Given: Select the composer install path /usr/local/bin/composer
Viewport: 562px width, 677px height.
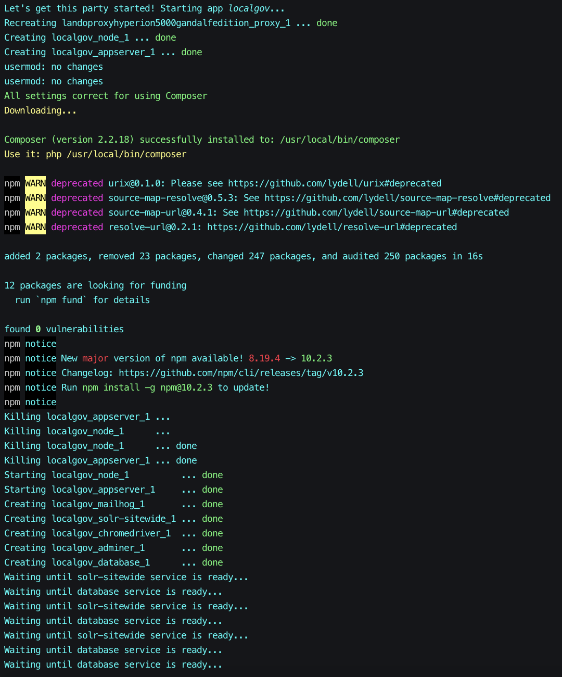Looking at the screenshot, I should coord(339,139).
